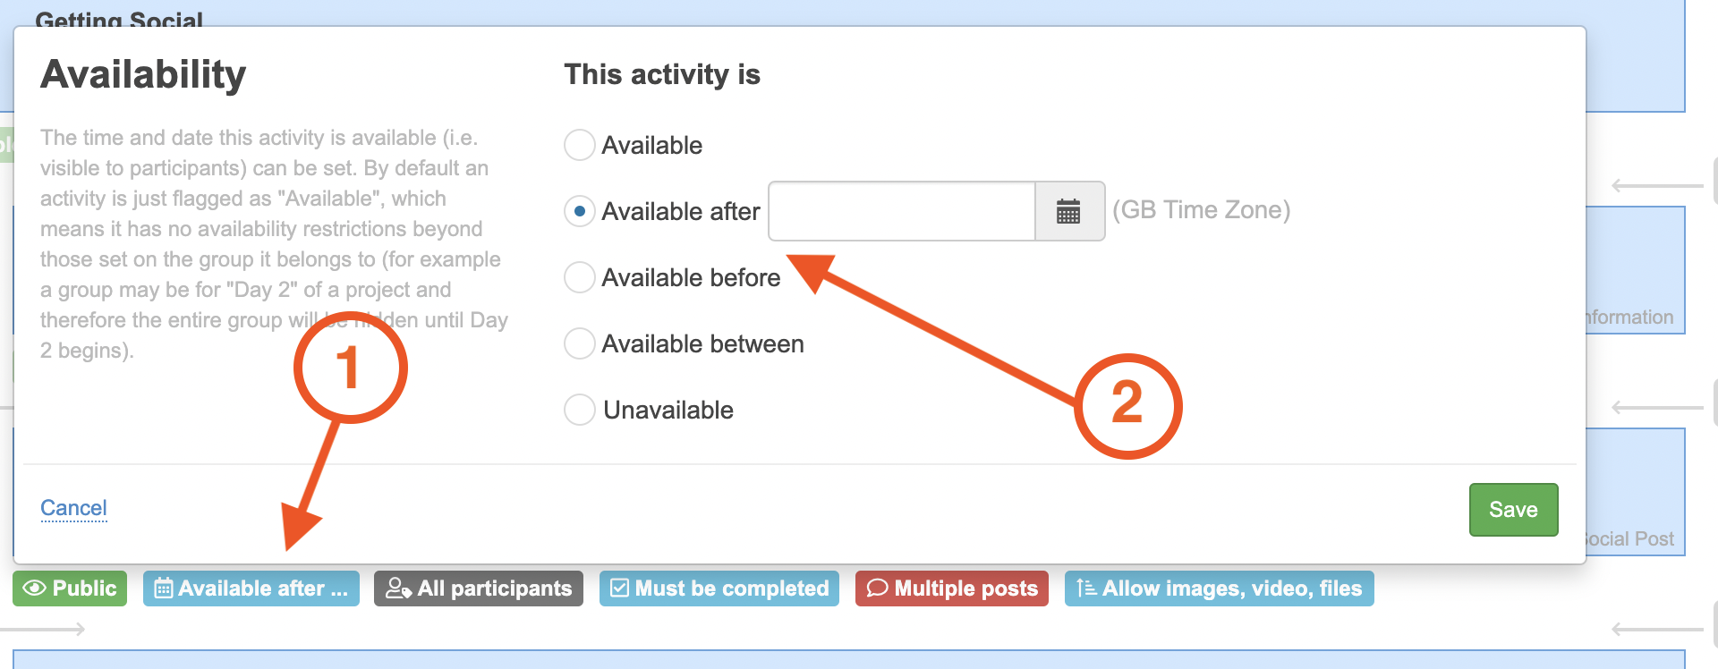Viewport: 1718px width, 669px height.
Task: Select the Available after radio option
Action: click(580, 211)
